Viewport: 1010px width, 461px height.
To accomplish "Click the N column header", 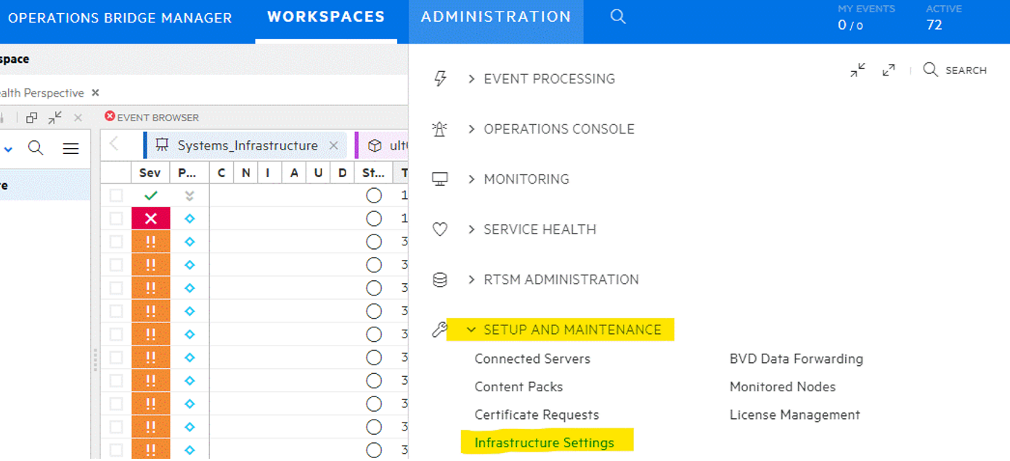I will pyautogui.click(x=245, y=173).
